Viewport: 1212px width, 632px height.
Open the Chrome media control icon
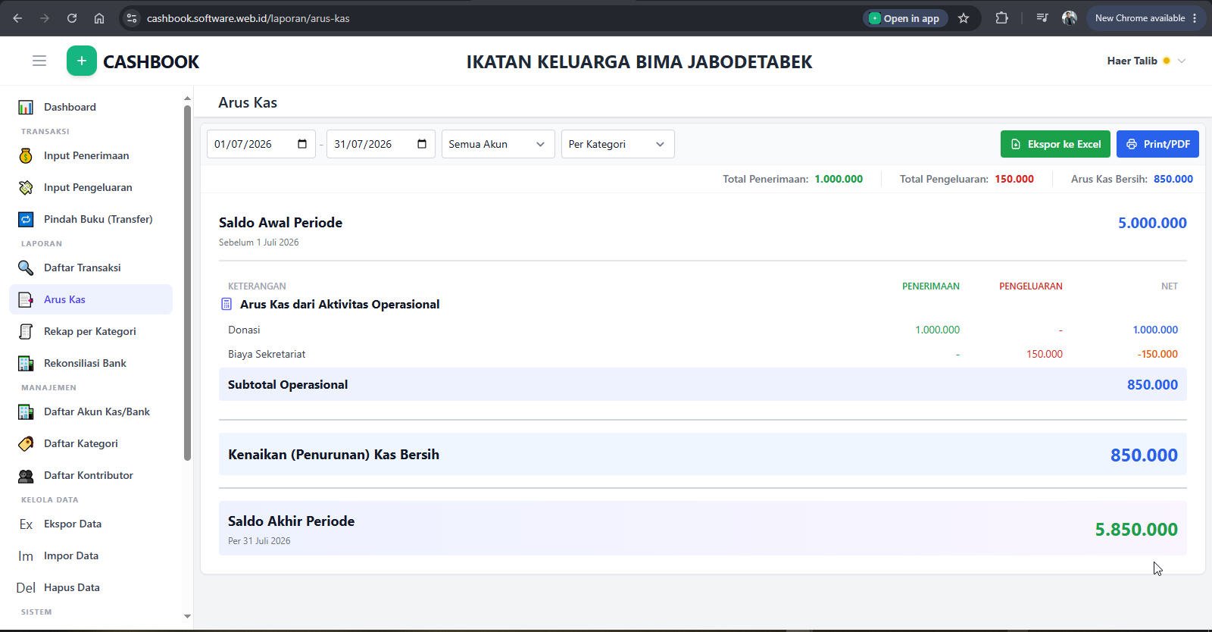click(1042, 18)
